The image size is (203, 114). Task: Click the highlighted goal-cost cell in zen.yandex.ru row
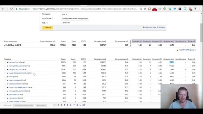click(172, 62)
